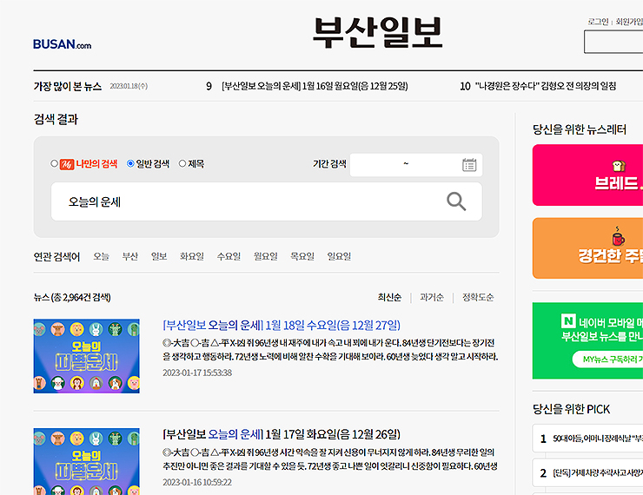Click the 2023-01-16 10:59:22 timestamp
Viewport: 643px width, 495px height.
pyautogui.click(x=197, y=482)
